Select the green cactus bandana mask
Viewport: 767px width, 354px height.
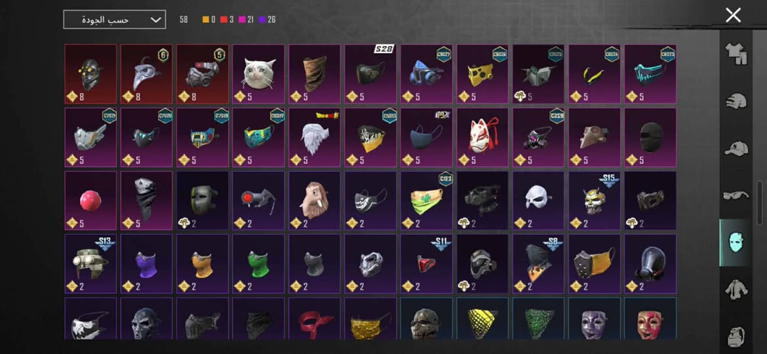[x=427, y=201]
